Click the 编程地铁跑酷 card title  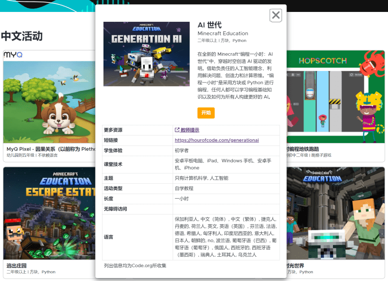(x=302, y=149)
